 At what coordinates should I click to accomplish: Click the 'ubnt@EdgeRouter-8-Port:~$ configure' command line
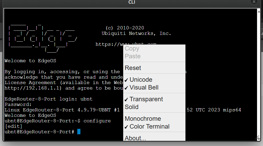click(x=58, y=121)
